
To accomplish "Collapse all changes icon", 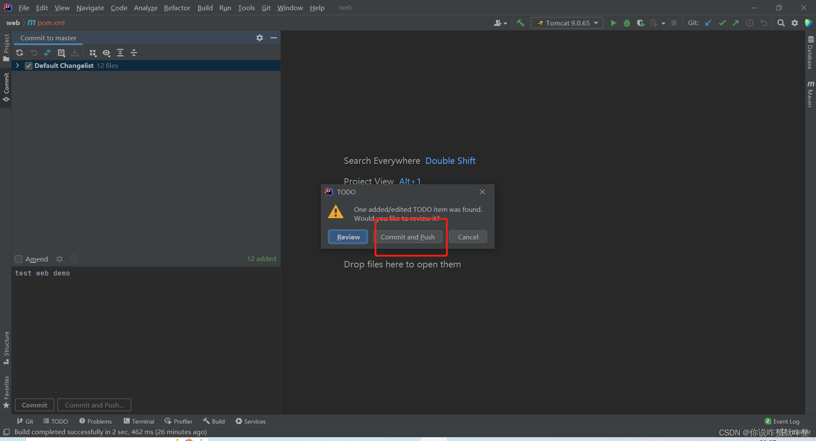I will pyautogui.click(x=134, y=53).
